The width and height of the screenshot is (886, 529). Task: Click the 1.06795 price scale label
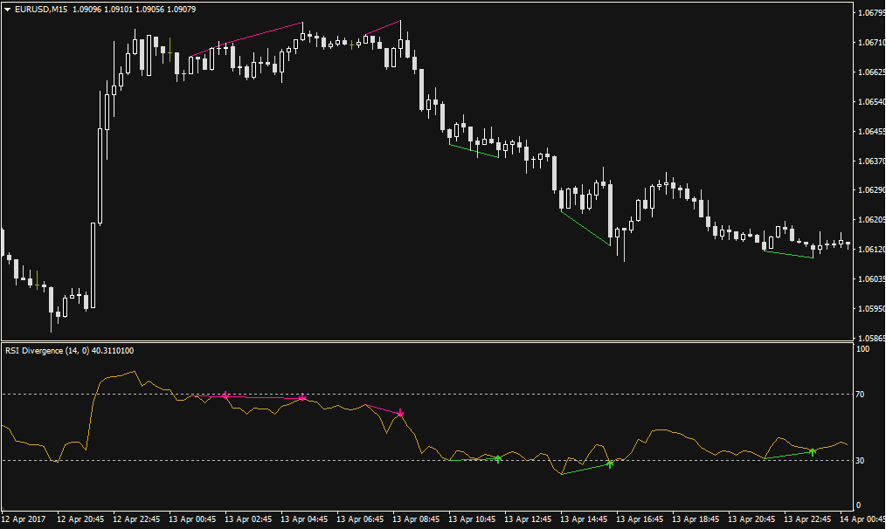[870, 13]
